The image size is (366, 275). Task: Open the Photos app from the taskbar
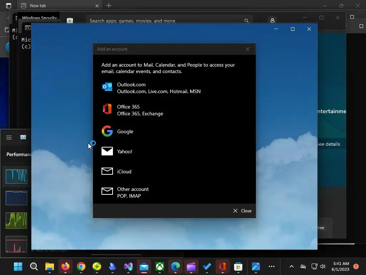256,266
